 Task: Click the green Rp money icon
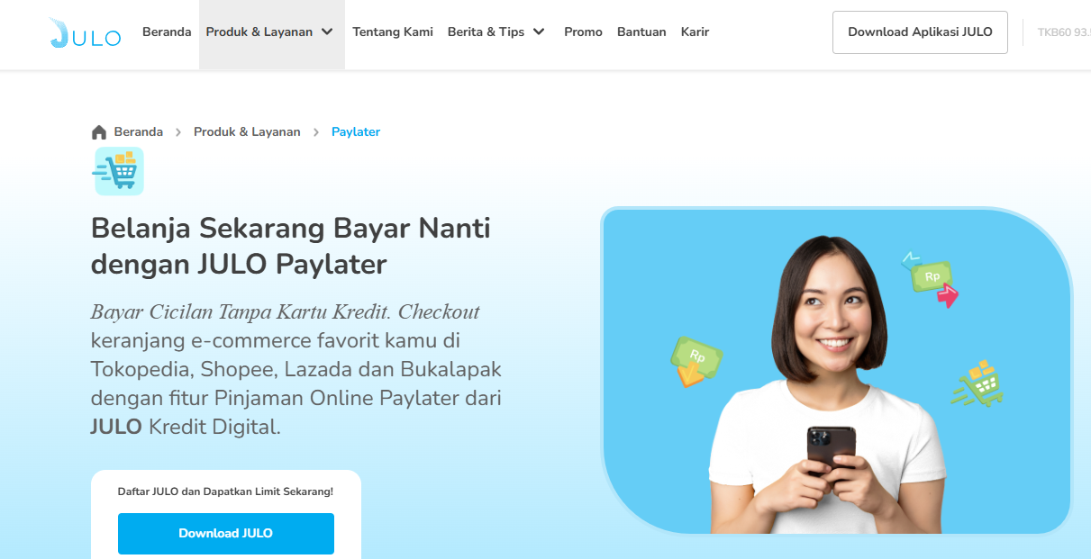point(696,361)
